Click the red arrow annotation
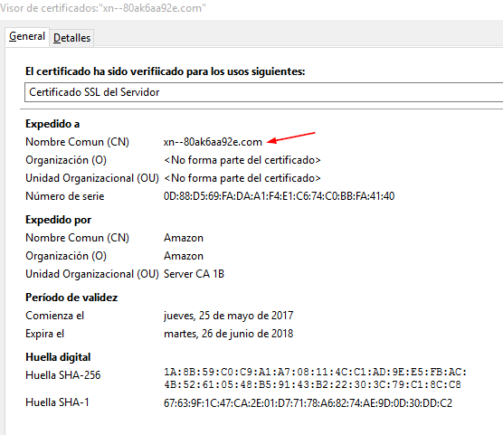Viewport: 503px width, 435px height. point(291,137)
